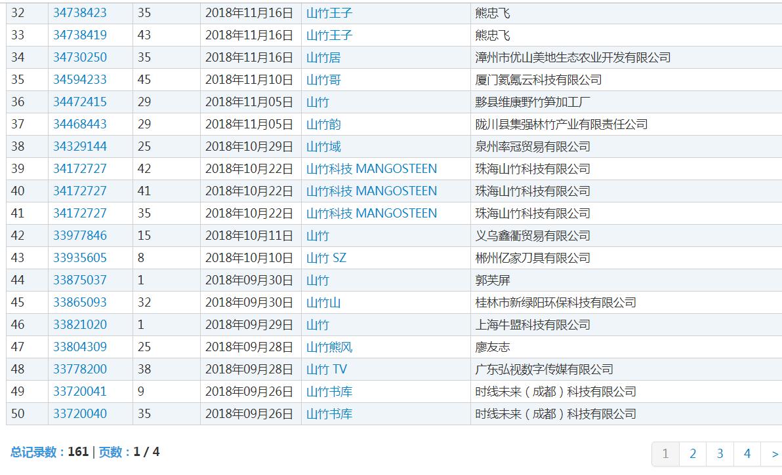
Task: Click applicant 泉州率冠贸易有限公司
Action: 533,146
